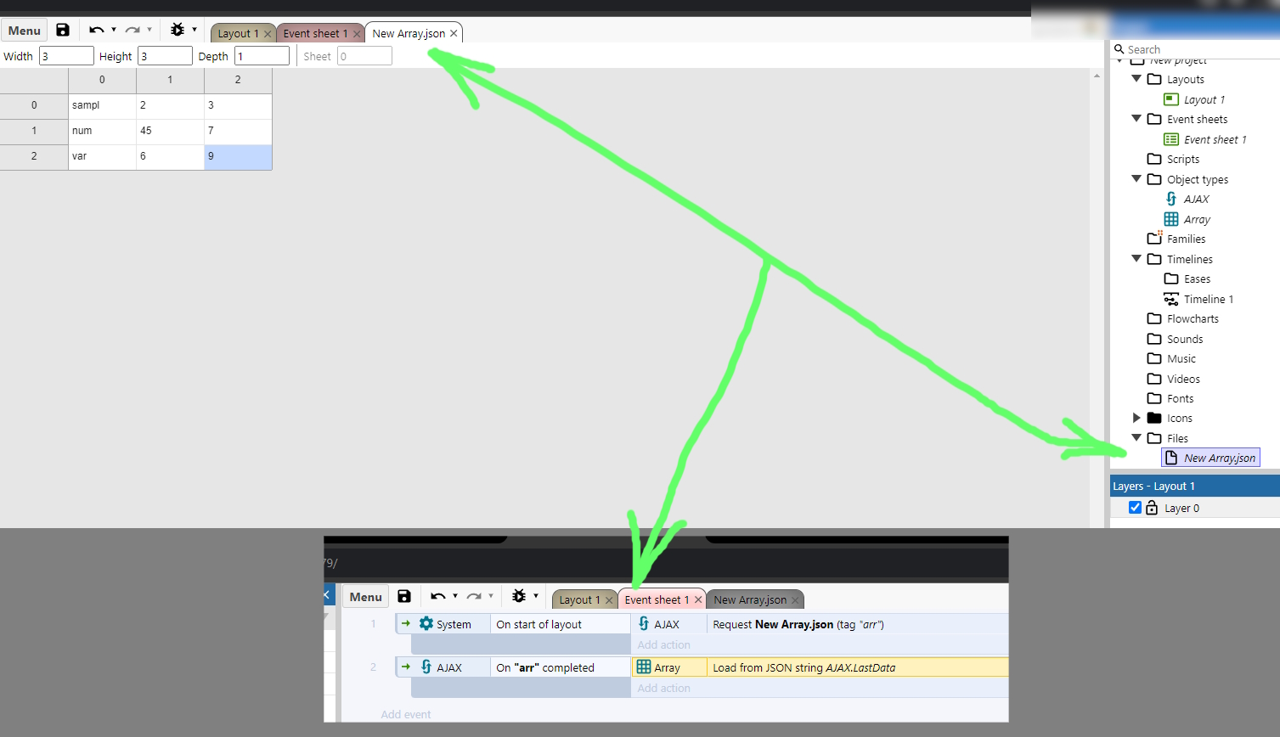
Task: Select the Scripts folder
Action: (1173, 159)
